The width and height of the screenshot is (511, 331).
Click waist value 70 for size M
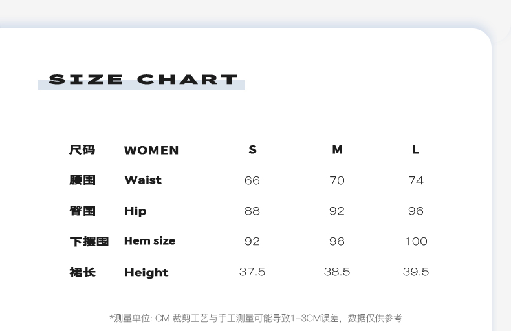[337, 180]
